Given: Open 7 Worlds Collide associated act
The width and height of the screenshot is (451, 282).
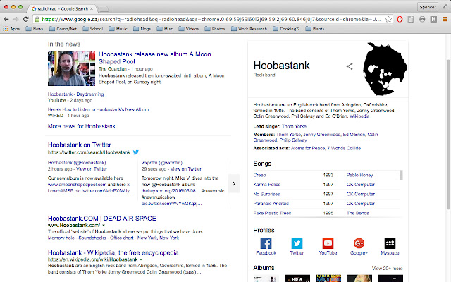Looking at the screenshot, I should tap(344, 149).
